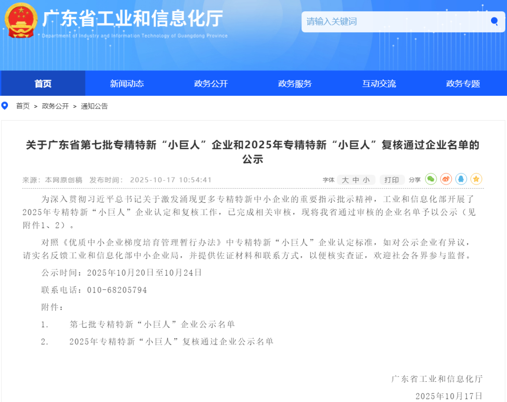Click the yellow star favorite icon
Viewport: 507px width, 402px height.
476,179
